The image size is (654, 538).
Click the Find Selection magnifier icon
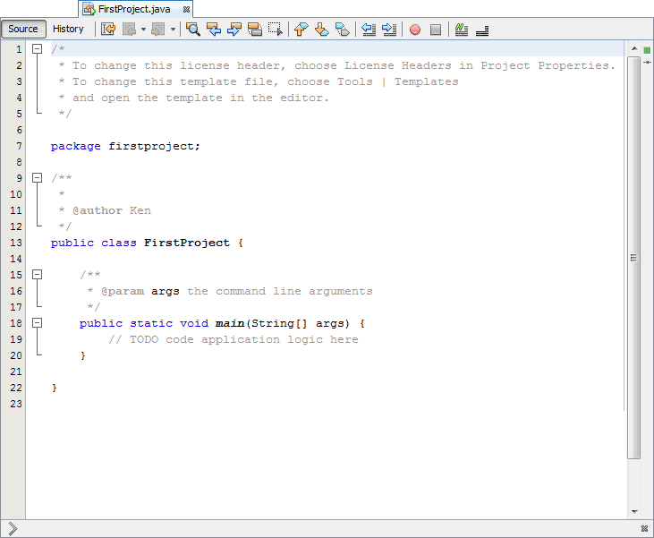click(x=193, y=30)
